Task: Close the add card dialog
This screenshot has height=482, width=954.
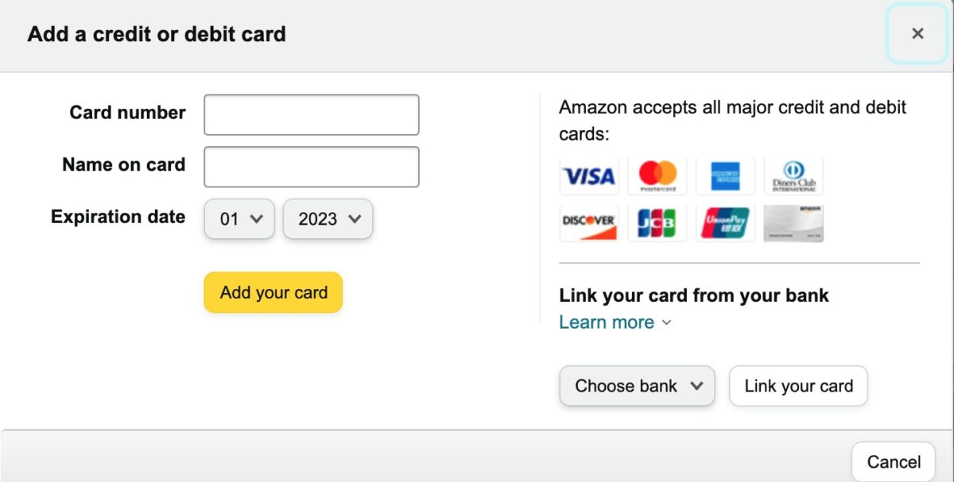Action: click(917, 33)
